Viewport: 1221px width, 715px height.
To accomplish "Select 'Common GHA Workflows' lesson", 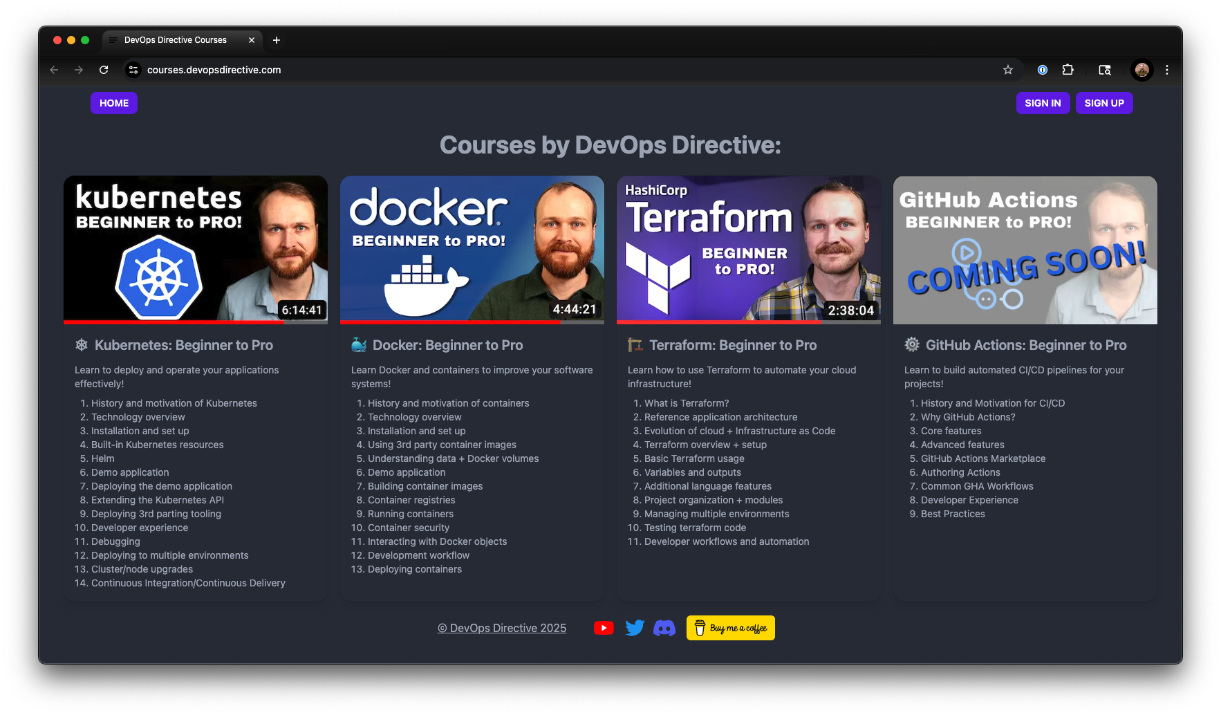I will (977, 486).
